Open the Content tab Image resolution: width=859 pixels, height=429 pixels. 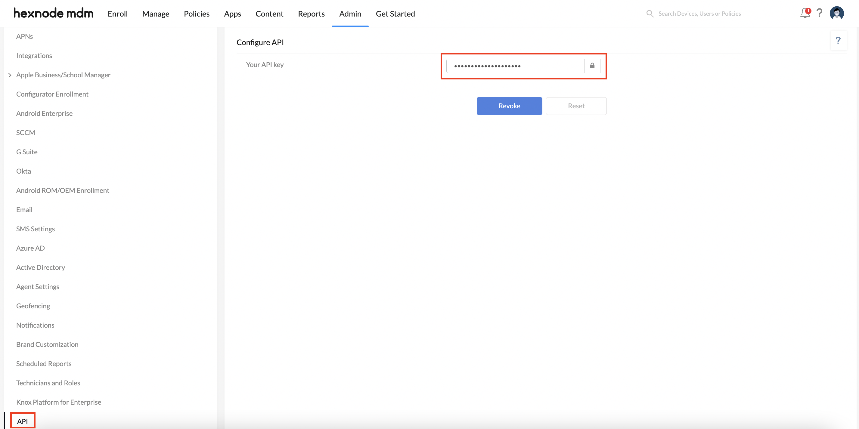point(269,14)
